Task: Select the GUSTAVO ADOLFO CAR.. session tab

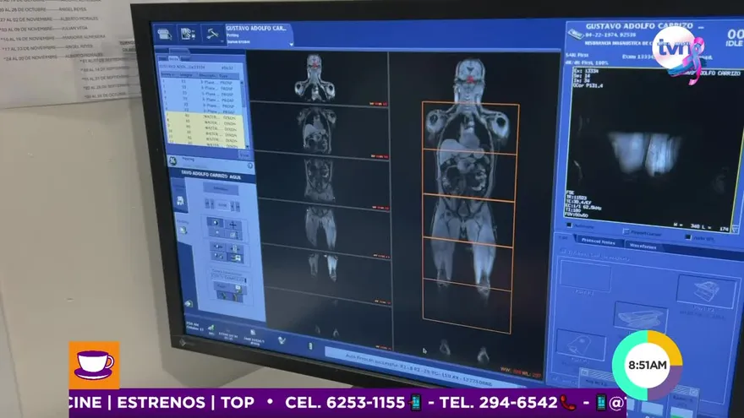Action: 258,35
